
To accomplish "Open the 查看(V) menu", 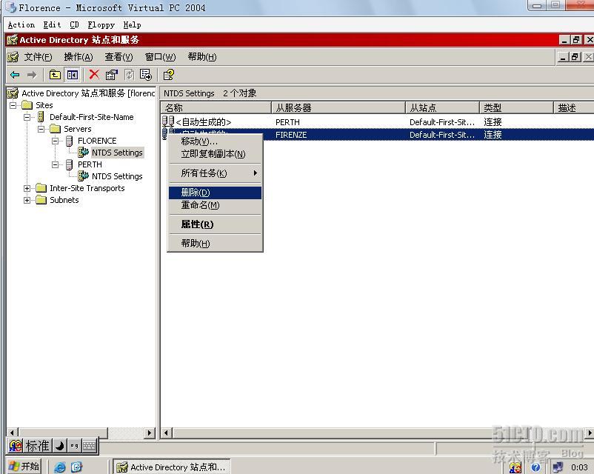I will click(119, 57).
